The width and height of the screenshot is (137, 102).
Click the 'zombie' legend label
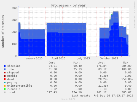point(12,76)
